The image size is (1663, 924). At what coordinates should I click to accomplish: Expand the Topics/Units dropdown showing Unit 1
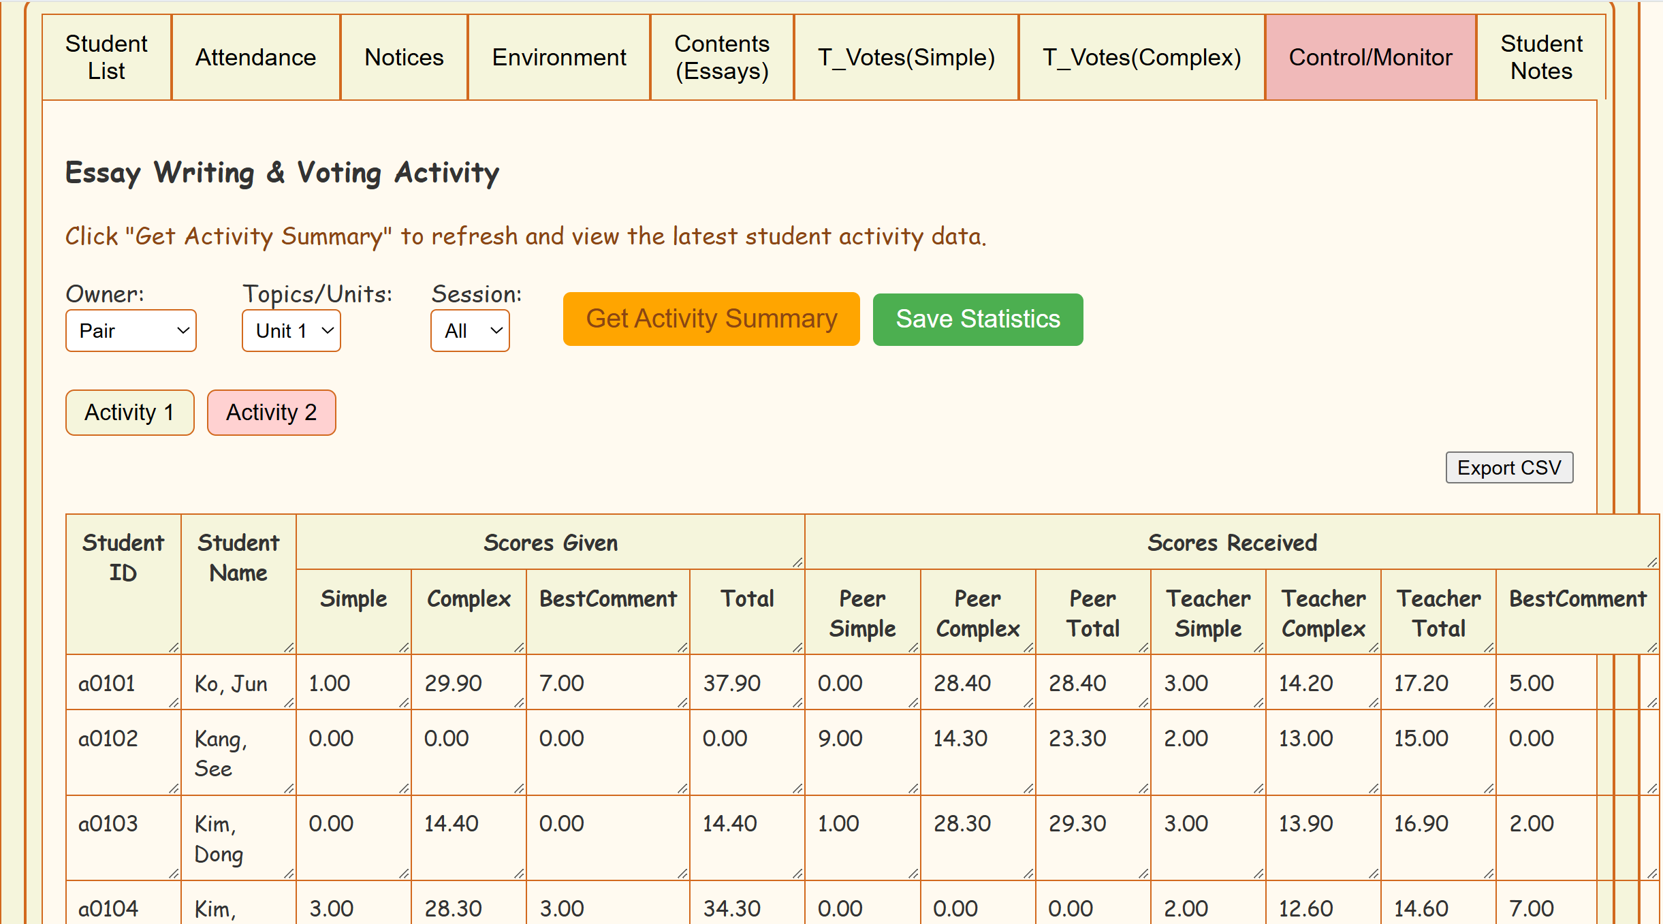[291, 331]
